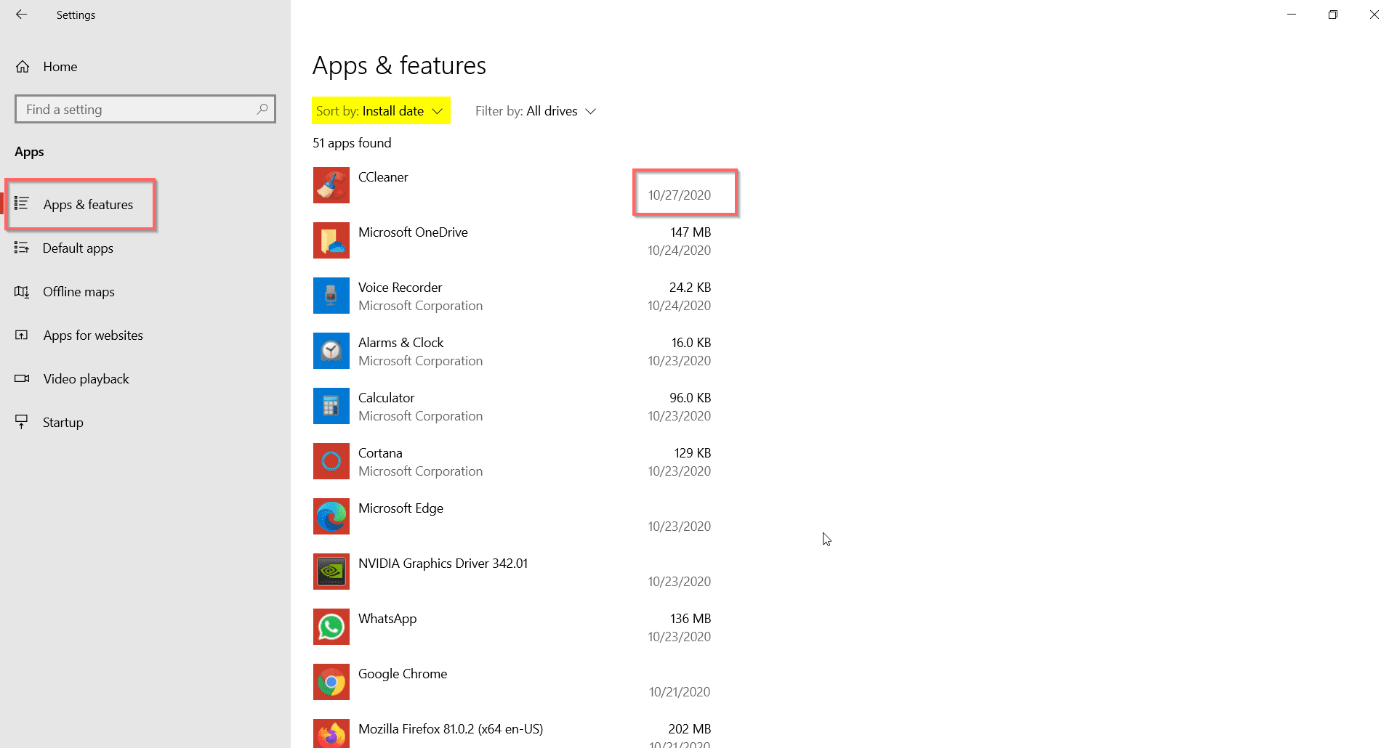This screenshot has width=1389, height=748.
Task: Click OneDrive size 147 MB
Action: [x=691, y=232]
